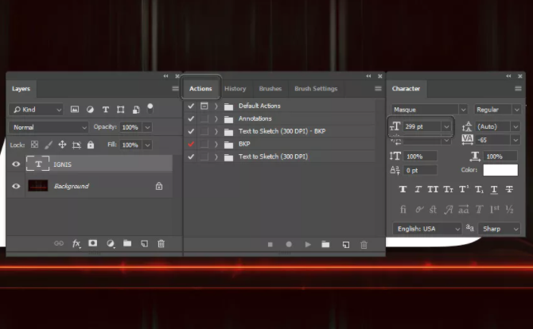Screen dimensions: 533x329
Task: Hide the IGNIS text layer
Action: (16, 164)
